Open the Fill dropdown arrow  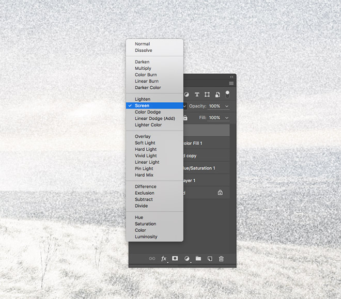point(227,118)
